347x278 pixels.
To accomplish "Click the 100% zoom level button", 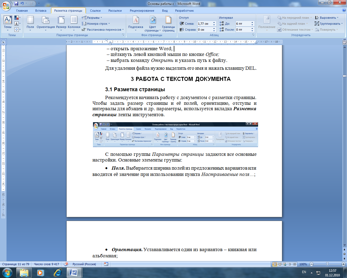I will [303, 264].
